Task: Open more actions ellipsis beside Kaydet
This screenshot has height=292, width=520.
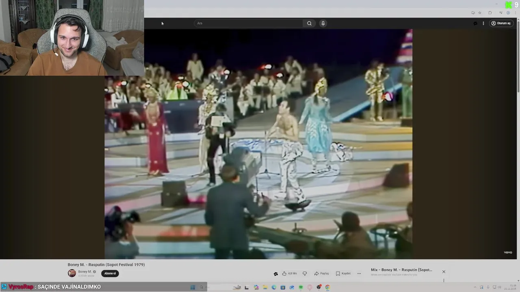Action: point(359,273)
